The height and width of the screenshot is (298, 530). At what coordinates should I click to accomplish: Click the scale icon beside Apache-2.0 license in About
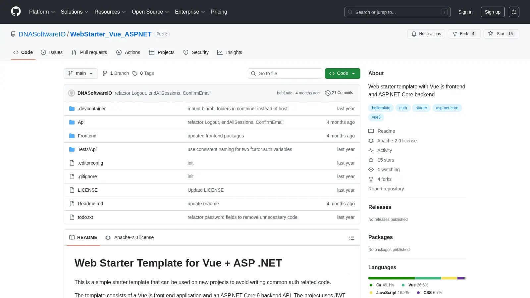[371, 141]
